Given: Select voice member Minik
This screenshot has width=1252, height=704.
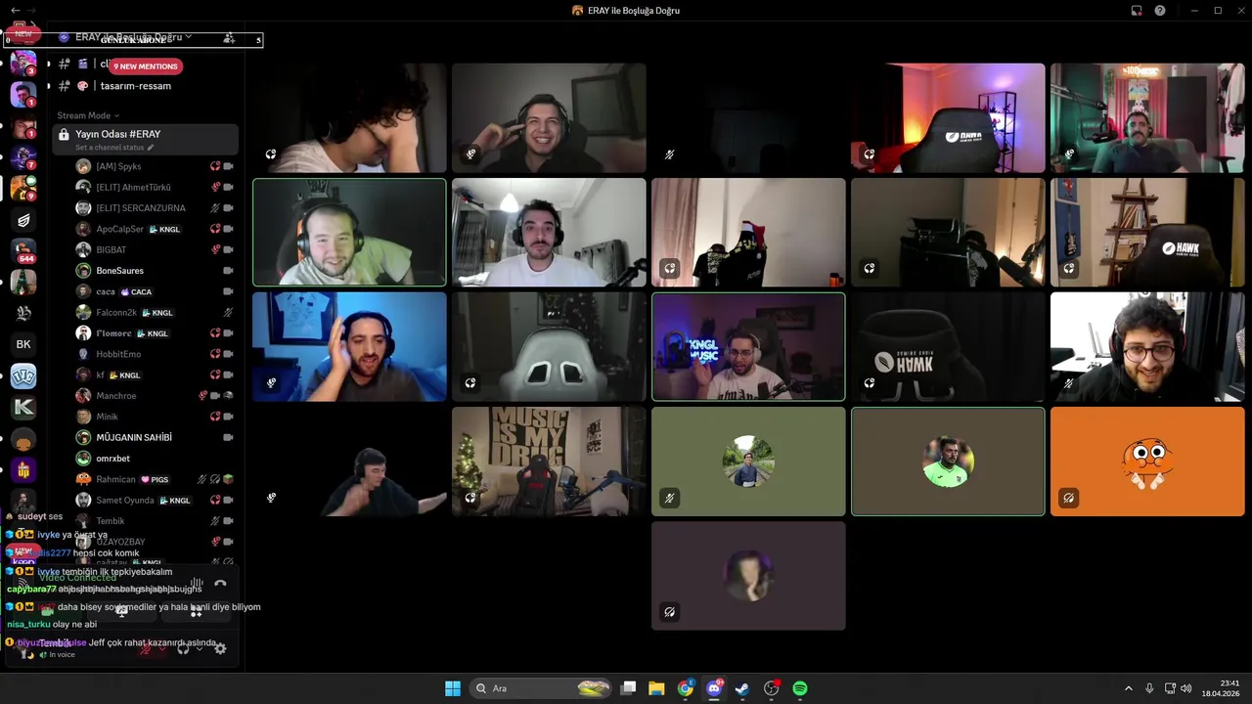Looking at the screenshot, I should coord(155,417).
